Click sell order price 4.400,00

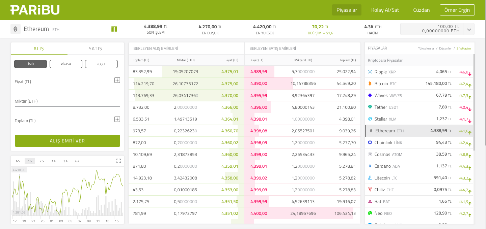tap(259, 213)
